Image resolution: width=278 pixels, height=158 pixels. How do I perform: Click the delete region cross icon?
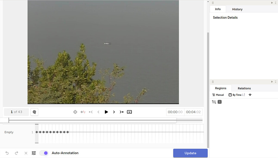tap(26, 153)
